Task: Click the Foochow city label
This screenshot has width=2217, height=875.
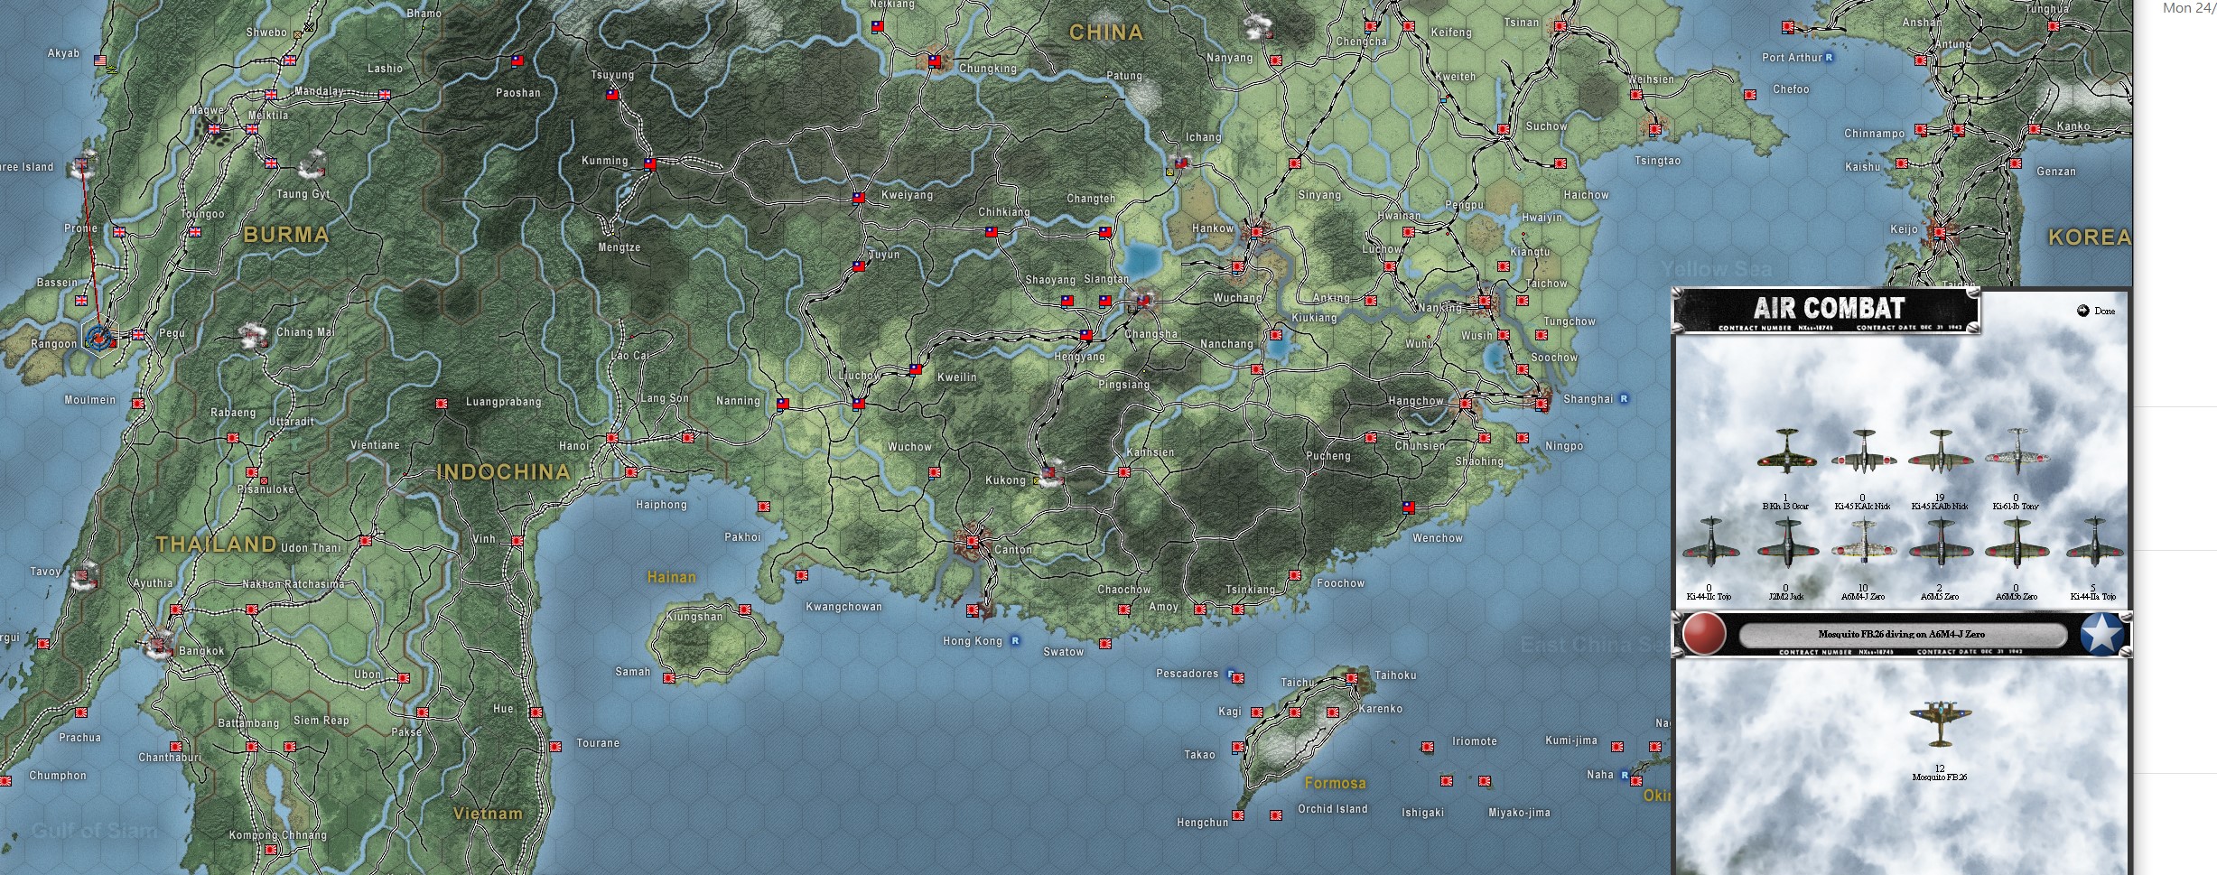Action: click(1341, 583)
